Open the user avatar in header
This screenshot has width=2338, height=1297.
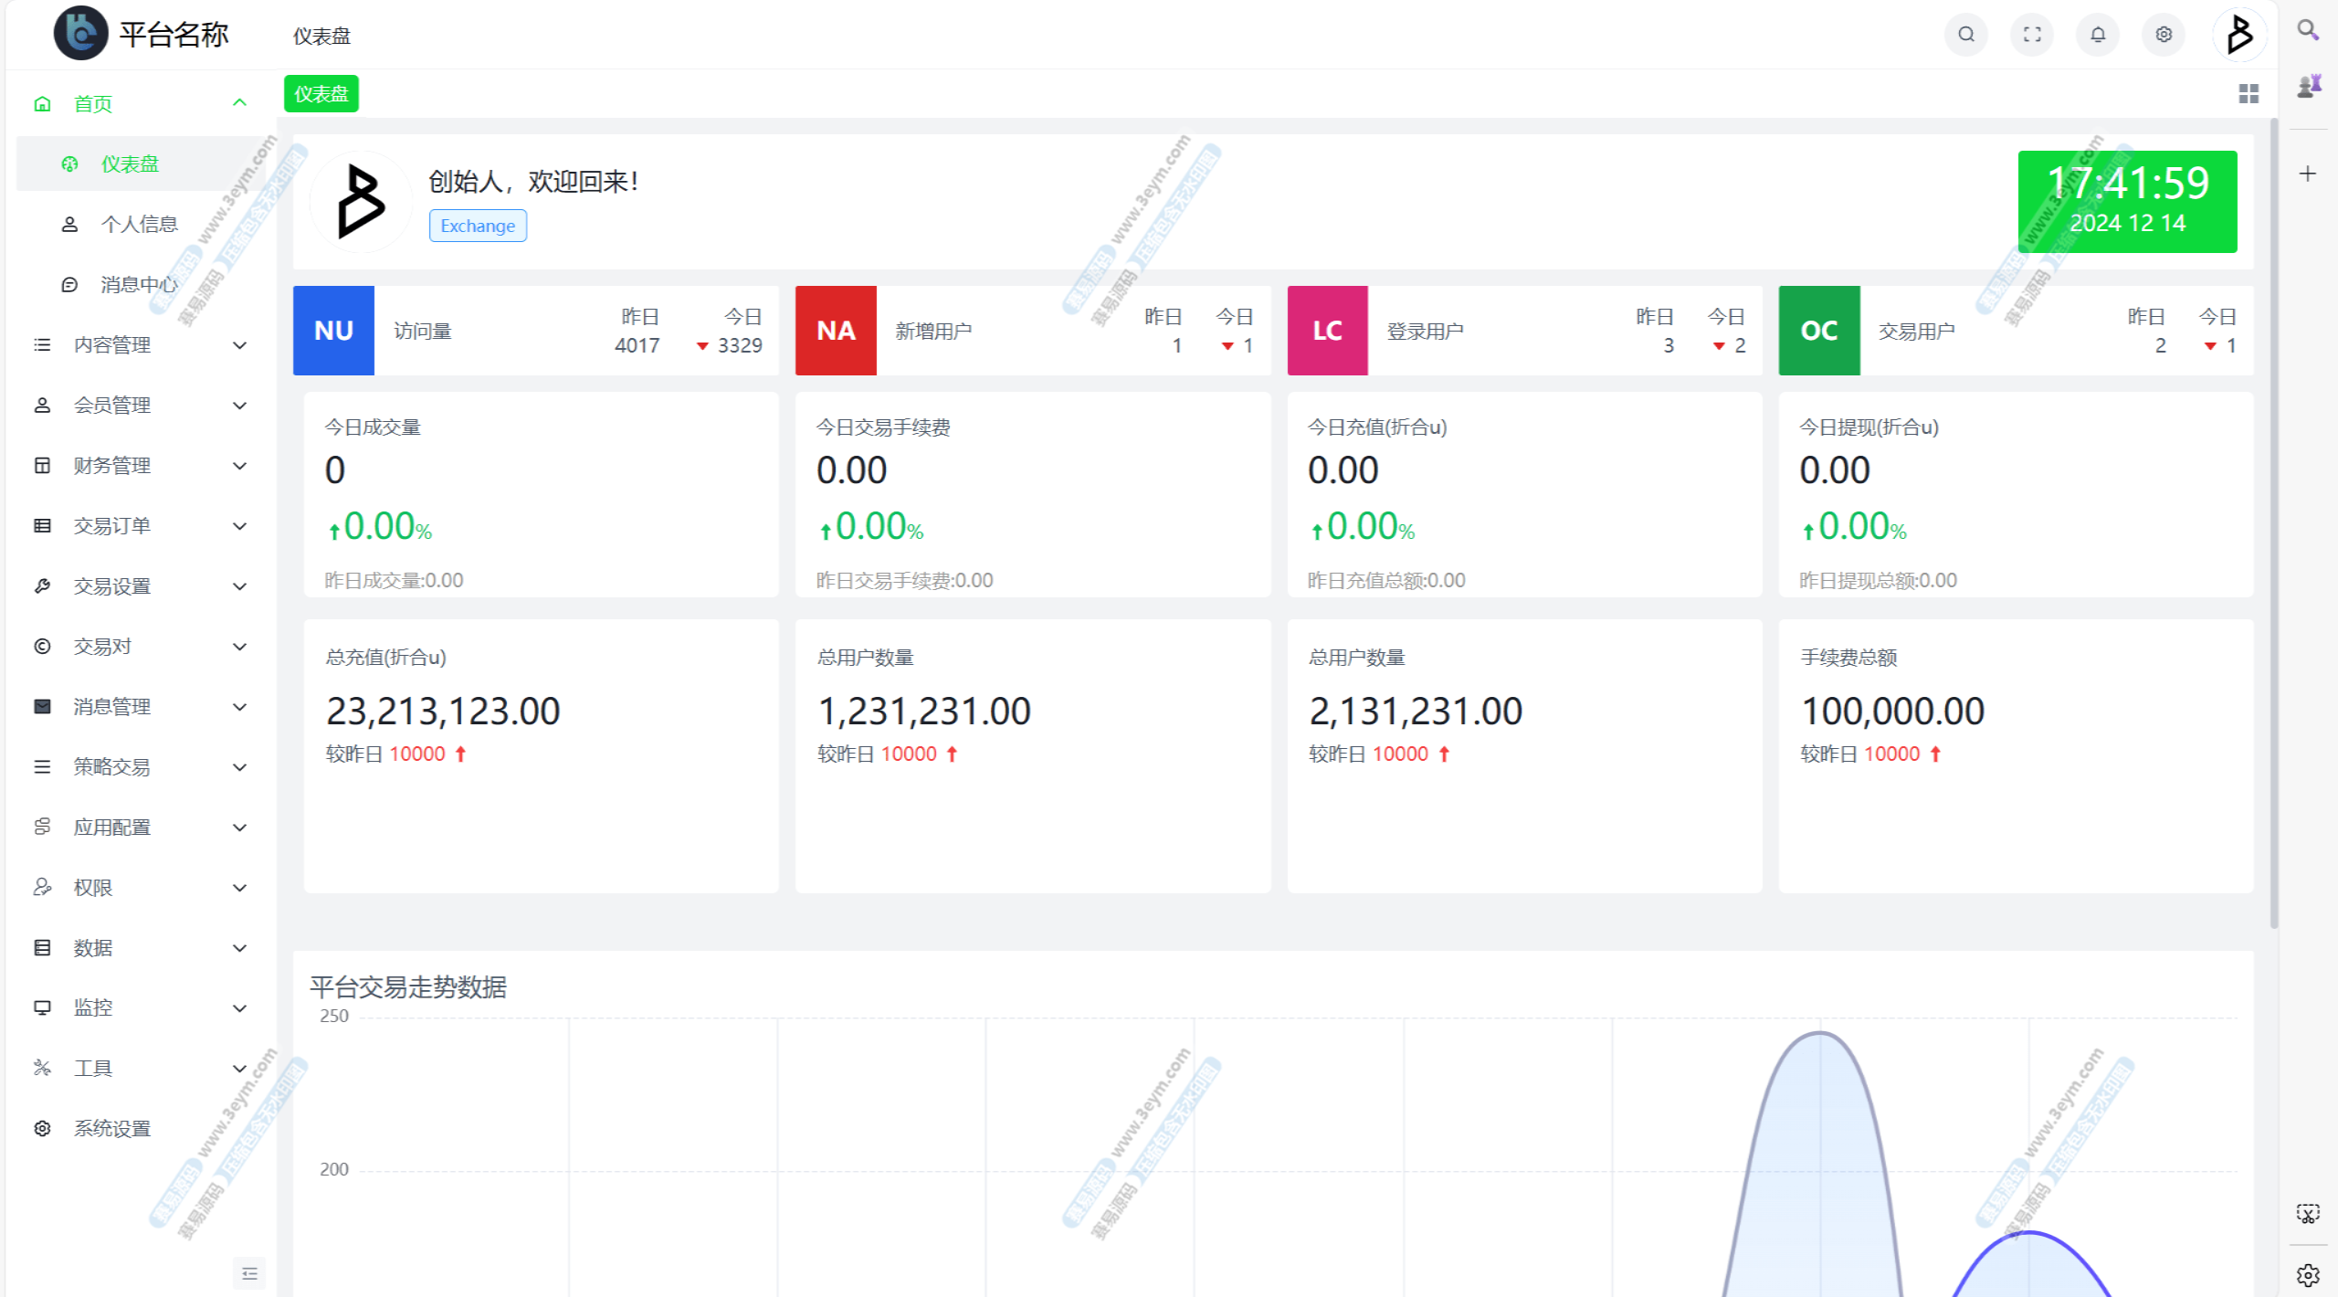tap(2238, 35)
